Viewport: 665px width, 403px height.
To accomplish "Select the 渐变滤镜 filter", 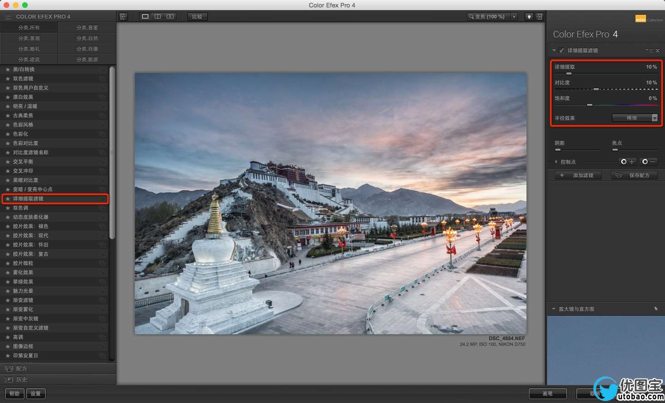I will (x=55, y=300).
